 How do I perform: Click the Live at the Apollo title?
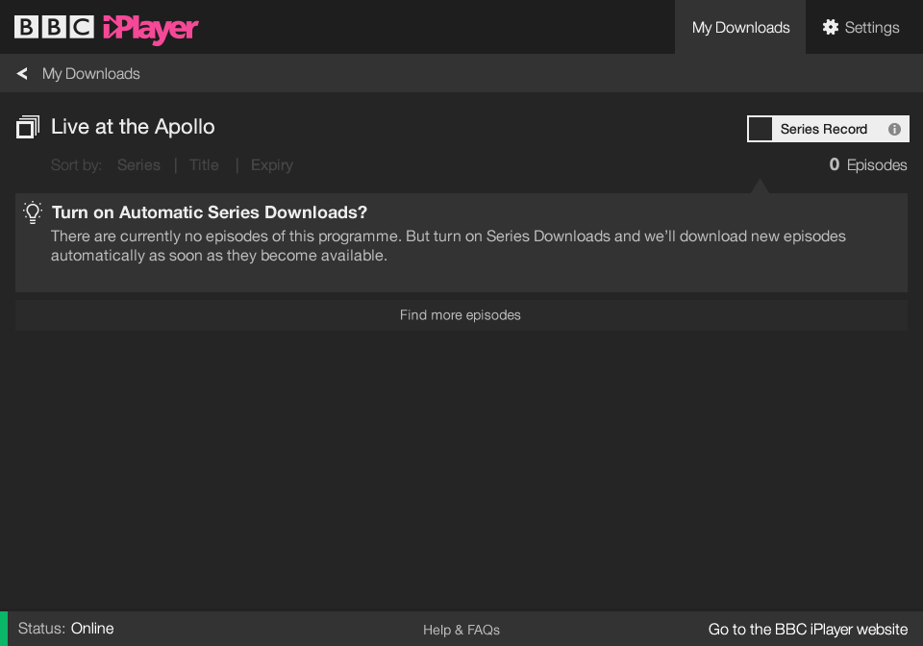pos(133,127)
